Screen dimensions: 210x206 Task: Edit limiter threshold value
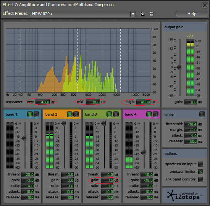tap(191, 124)
